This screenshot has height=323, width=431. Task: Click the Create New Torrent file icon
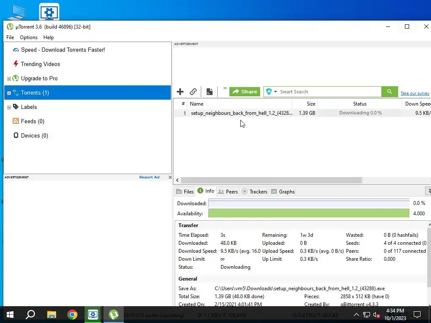click(210, 92)
